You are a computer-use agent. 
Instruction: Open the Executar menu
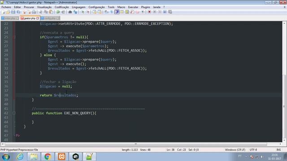pyautogui.click(x=133, y=7)
